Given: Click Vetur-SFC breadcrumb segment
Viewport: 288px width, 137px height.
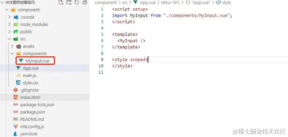Looking at the screenshot, I should click(x=171, y=3).
